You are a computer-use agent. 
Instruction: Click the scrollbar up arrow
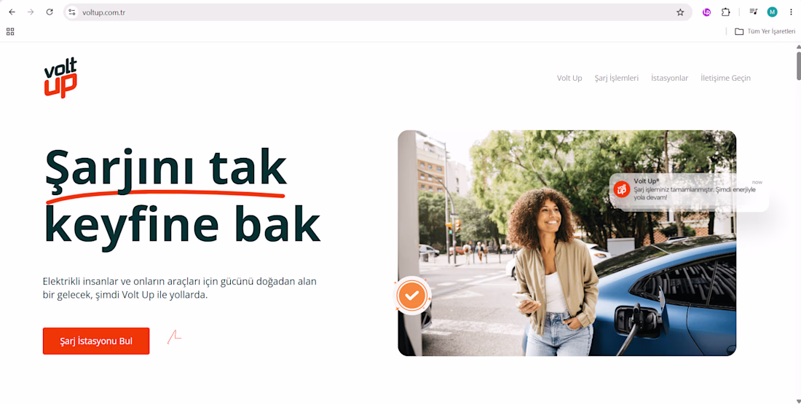pos(798,47)
